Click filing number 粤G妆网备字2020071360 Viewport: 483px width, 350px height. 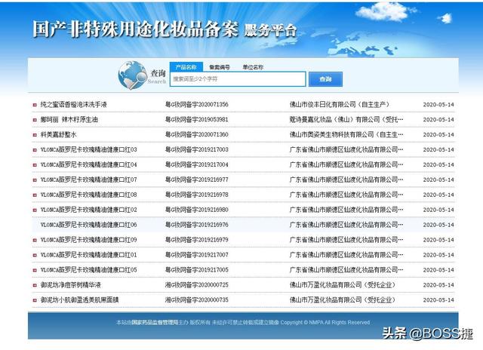pos(197,134)
